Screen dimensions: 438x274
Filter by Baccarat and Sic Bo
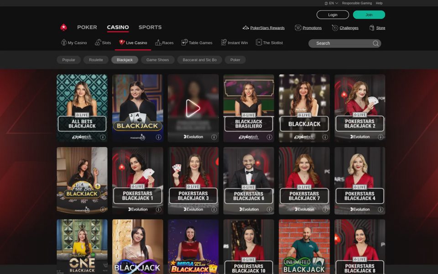click(x=199, y=60)
